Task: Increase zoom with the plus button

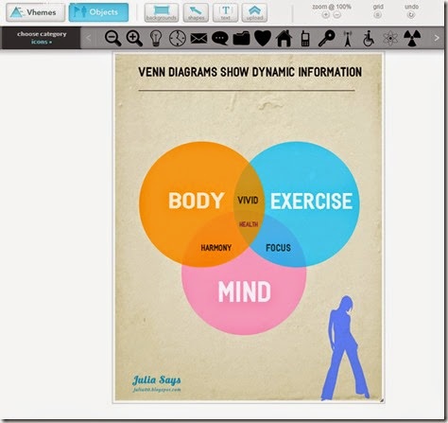Action: pos(326,14)
